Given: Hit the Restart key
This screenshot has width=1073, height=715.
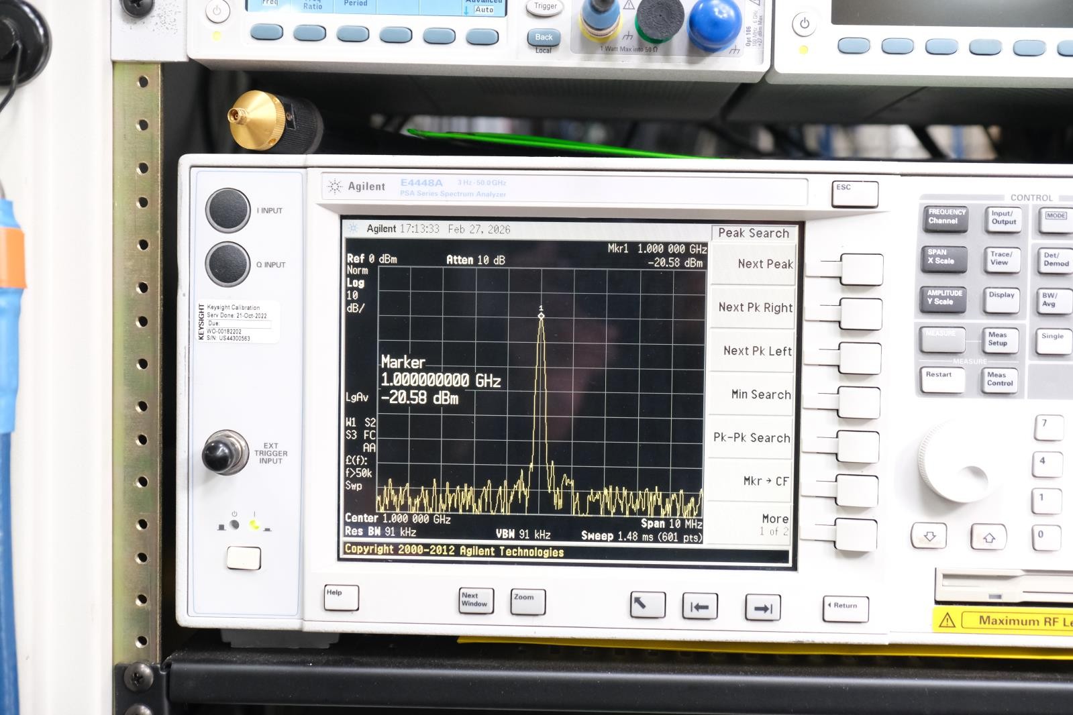Looking at the screenshot, I should (x=941, y=380).
